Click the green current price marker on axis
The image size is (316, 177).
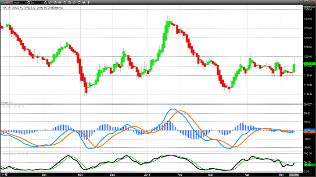308,64
